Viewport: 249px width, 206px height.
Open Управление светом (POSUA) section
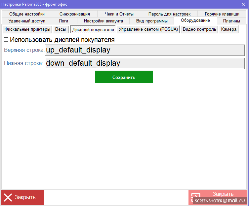(148, 29)
